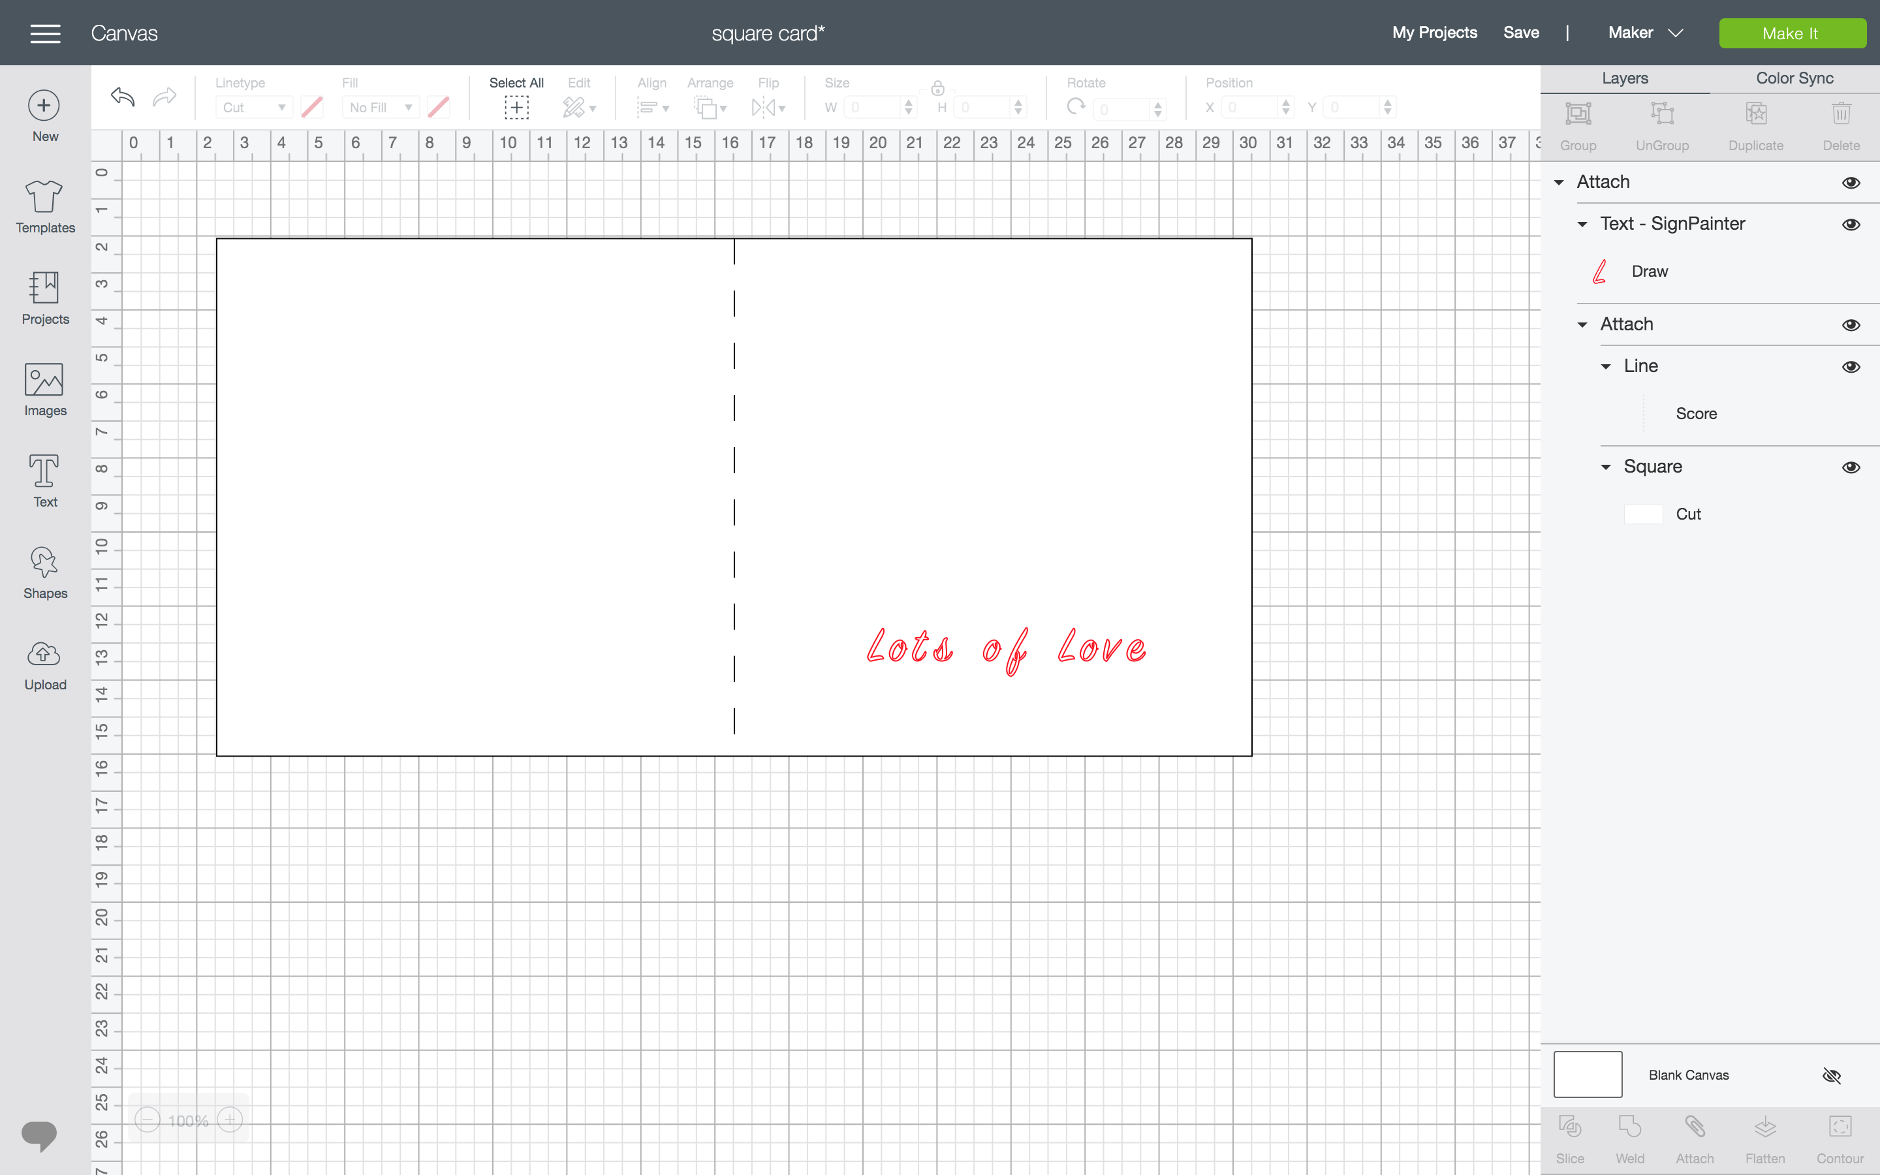The width and height of the screenshot is (1880, 1175).
Task: Click Make It button top right
Action: tap(1791, 33)
